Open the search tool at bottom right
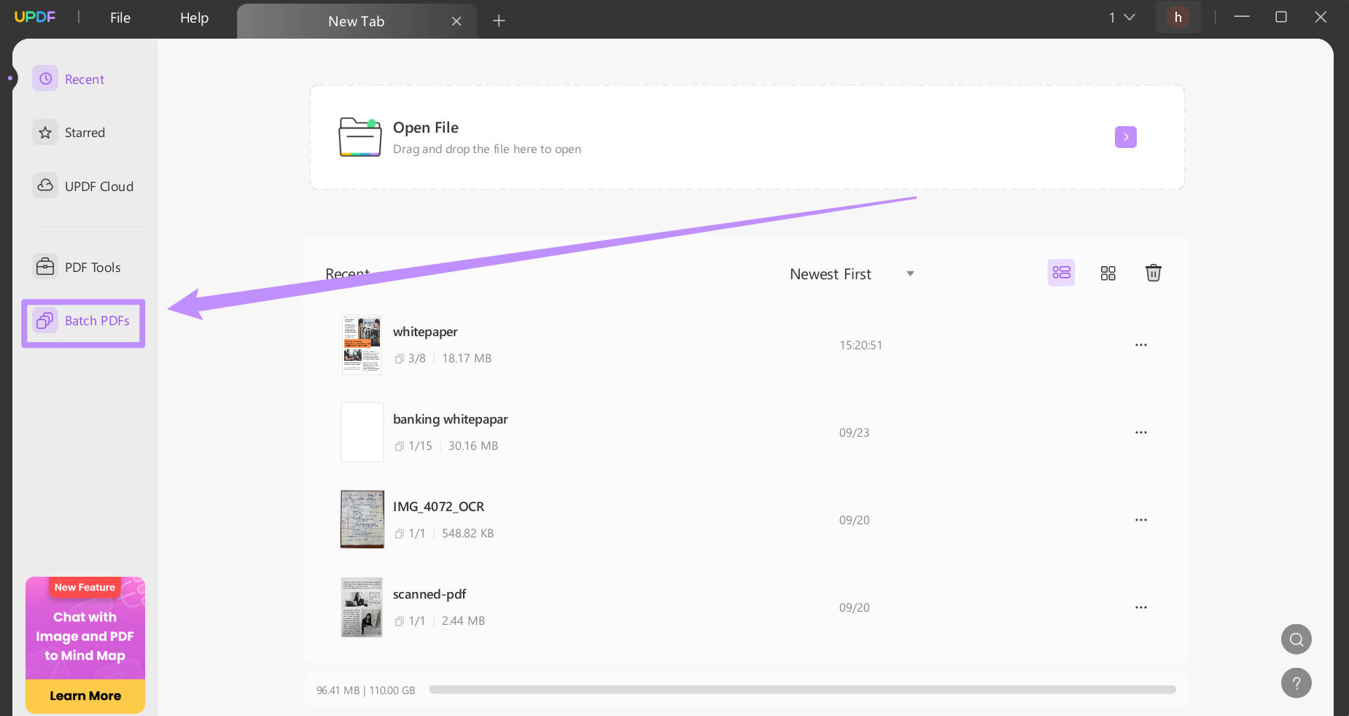This screenshot has width=1349, height=716. tap(1296, 639)
